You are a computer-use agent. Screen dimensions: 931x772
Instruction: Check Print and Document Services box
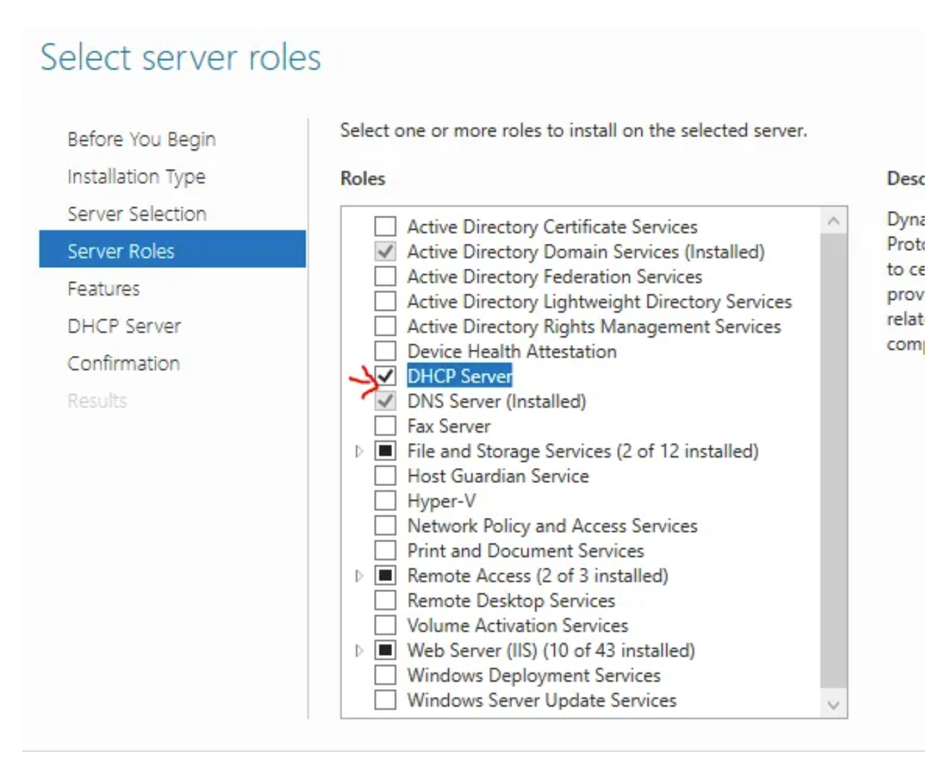tap(385, 550)
